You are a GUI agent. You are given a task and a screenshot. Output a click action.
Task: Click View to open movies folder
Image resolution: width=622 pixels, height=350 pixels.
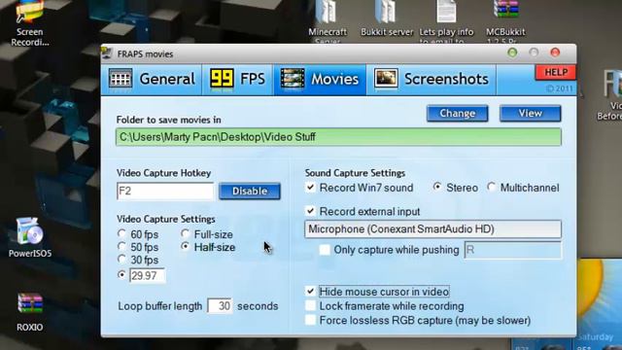point(530,113)
